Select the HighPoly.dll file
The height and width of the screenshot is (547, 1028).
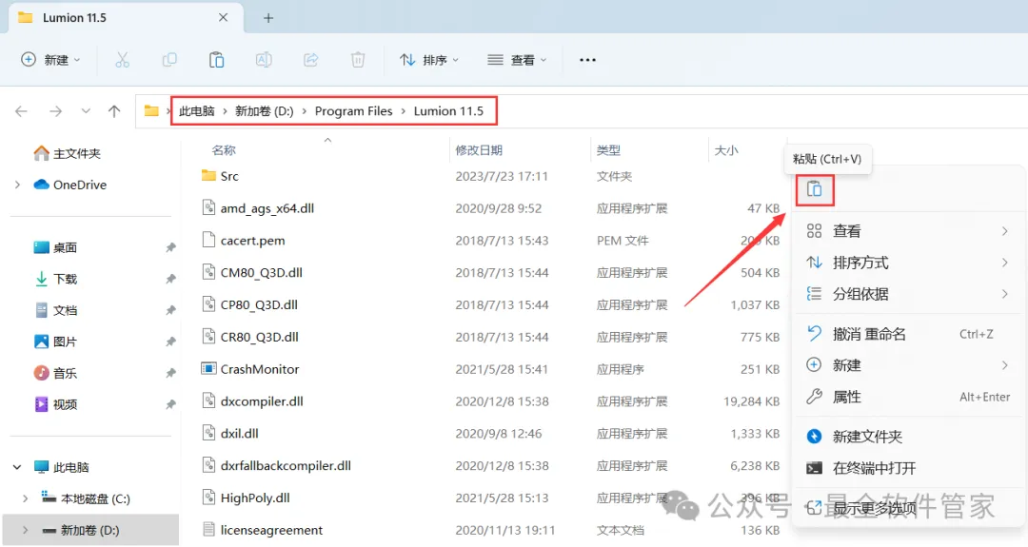pos(490,498)
